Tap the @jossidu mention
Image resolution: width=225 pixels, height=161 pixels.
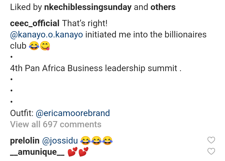pos(60,141)
